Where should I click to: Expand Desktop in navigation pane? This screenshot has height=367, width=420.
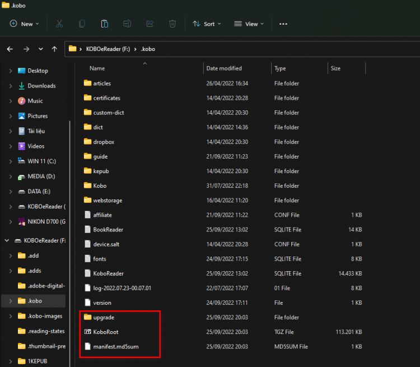click(x=11, y=71)
